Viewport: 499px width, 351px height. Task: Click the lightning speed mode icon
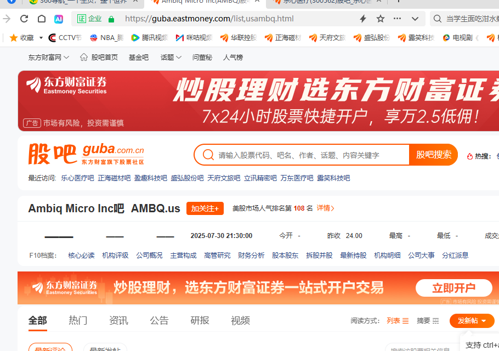pyautogui.click(x=363, y=19)
